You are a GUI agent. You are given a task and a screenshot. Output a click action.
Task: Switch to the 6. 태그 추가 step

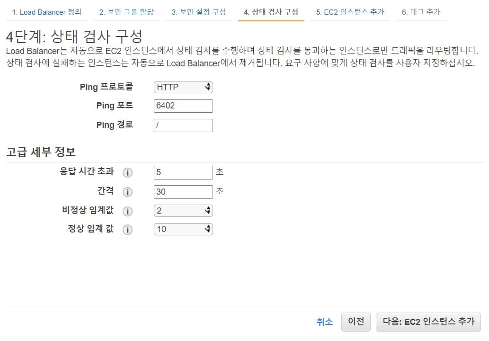[x=421, y=11]
